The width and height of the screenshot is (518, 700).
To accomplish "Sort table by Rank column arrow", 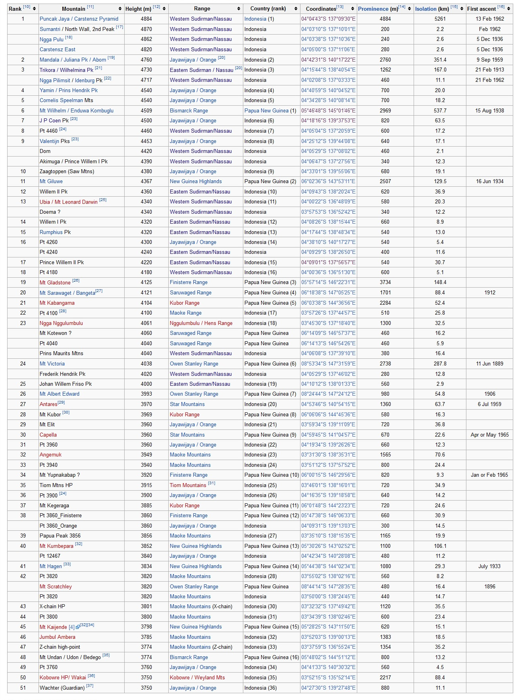I will click(35, 9).
